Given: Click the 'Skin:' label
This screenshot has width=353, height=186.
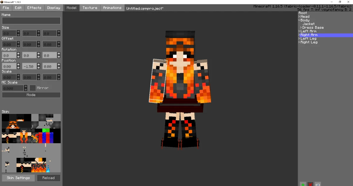Looking at the screenshot, I should pyautogui.click(x=6, y=112).
